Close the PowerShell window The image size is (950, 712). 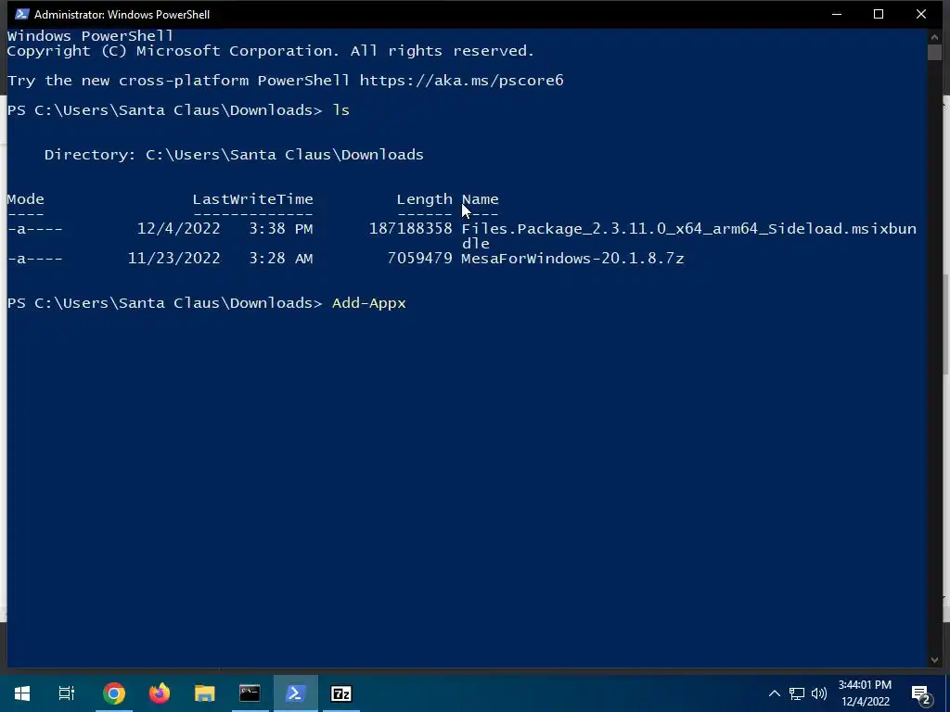click(921, 14)
